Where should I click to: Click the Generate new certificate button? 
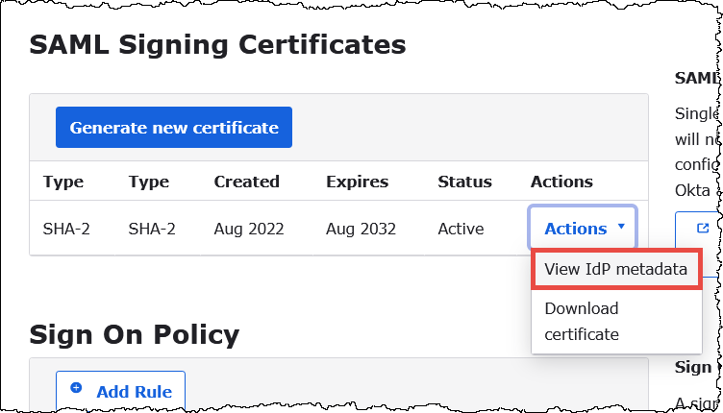click(x=174, y=128)
